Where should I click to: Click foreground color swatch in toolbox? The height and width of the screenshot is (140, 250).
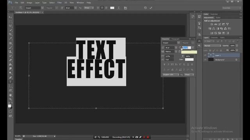(x=9, y=106)
